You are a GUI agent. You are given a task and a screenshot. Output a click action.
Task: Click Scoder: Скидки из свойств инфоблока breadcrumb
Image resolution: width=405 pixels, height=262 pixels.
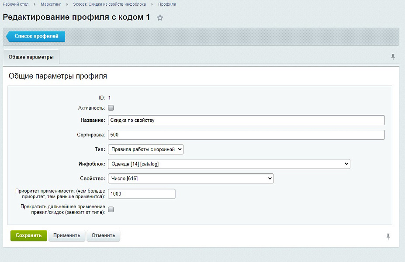110,4
